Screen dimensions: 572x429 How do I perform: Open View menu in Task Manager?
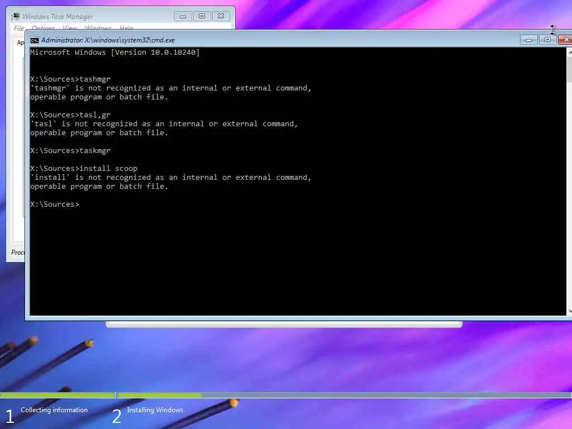(x=70, y=28)
